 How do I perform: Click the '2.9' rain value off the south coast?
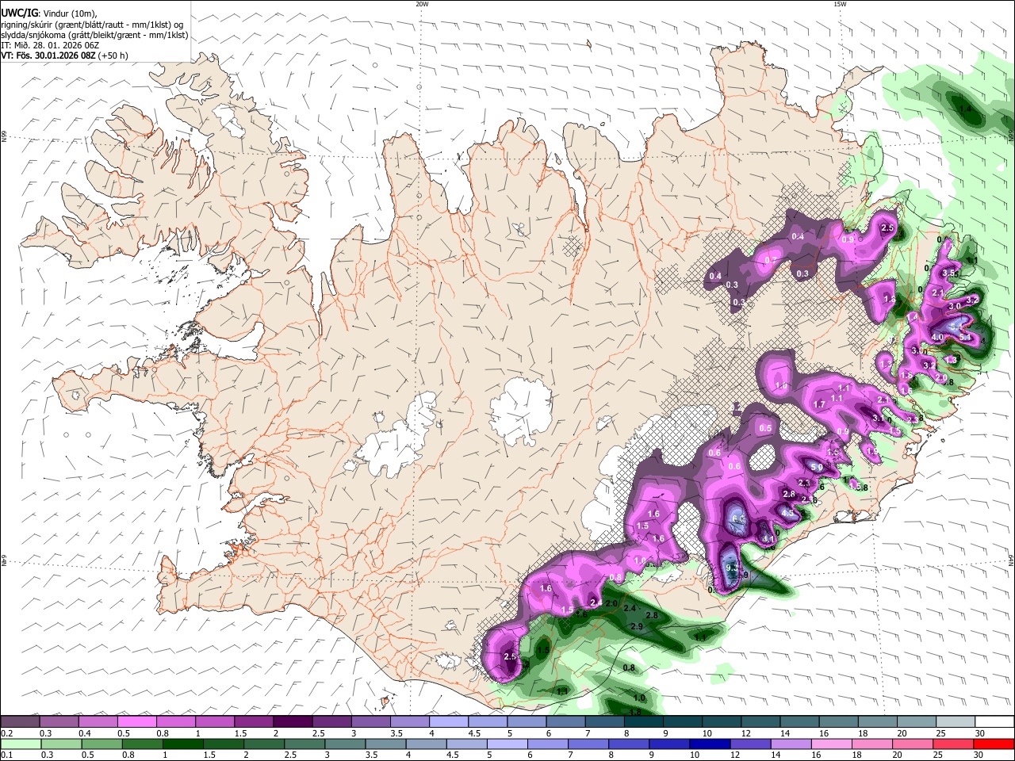pos(636,626)
